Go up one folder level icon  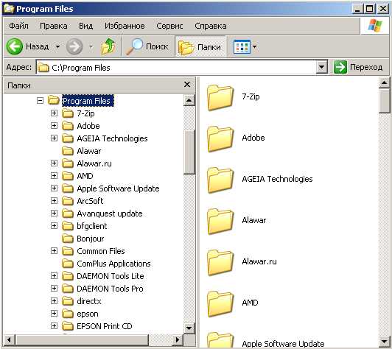pyautogui.click(x=108, y=46)
